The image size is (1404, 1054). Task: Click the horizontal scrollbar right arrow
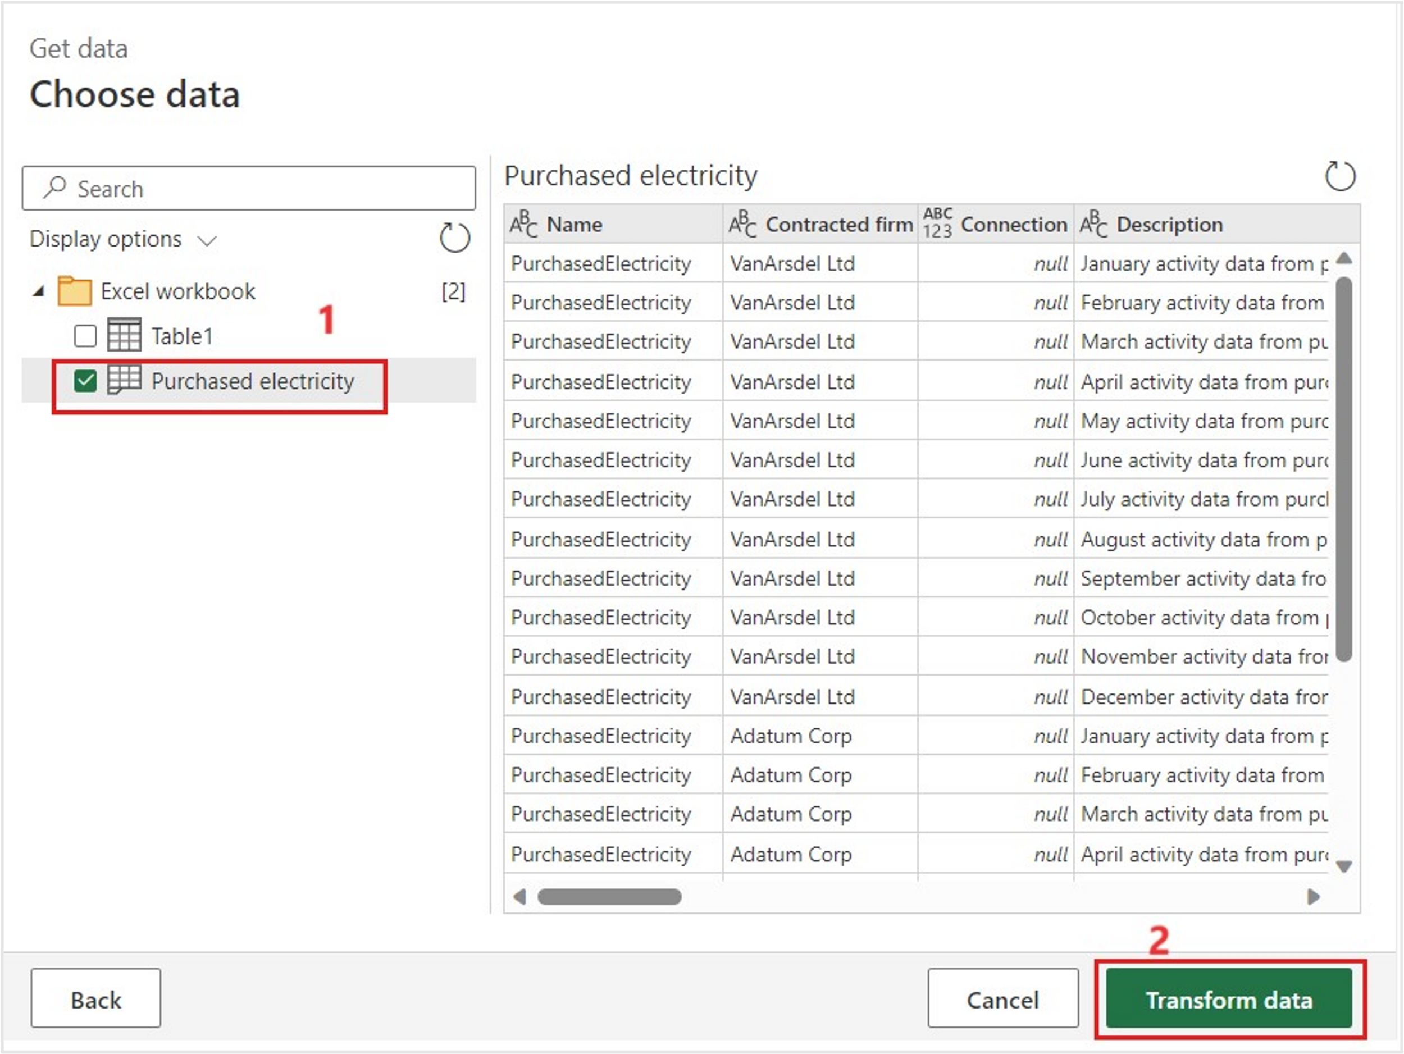1313,896
